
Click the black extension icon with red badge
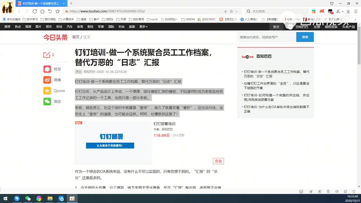click(x=330, y=11)
